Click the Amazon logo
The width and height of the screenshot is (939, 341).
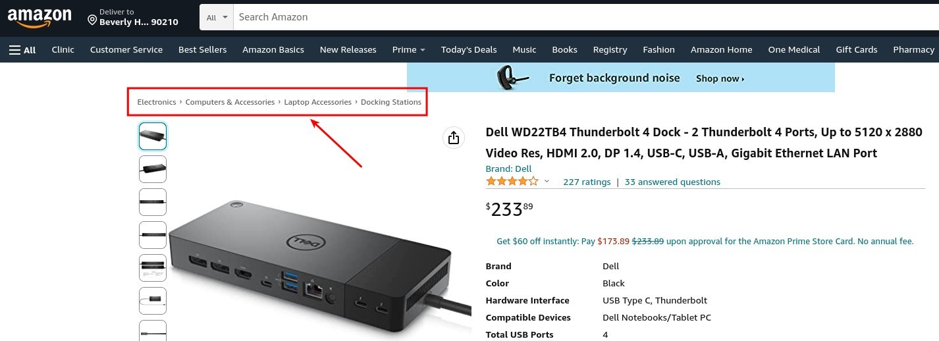40,18
